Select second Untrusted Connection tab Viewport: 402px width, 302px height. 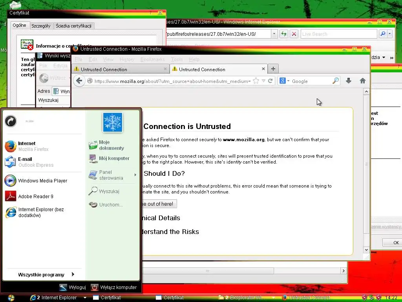[x=219, y=69]
